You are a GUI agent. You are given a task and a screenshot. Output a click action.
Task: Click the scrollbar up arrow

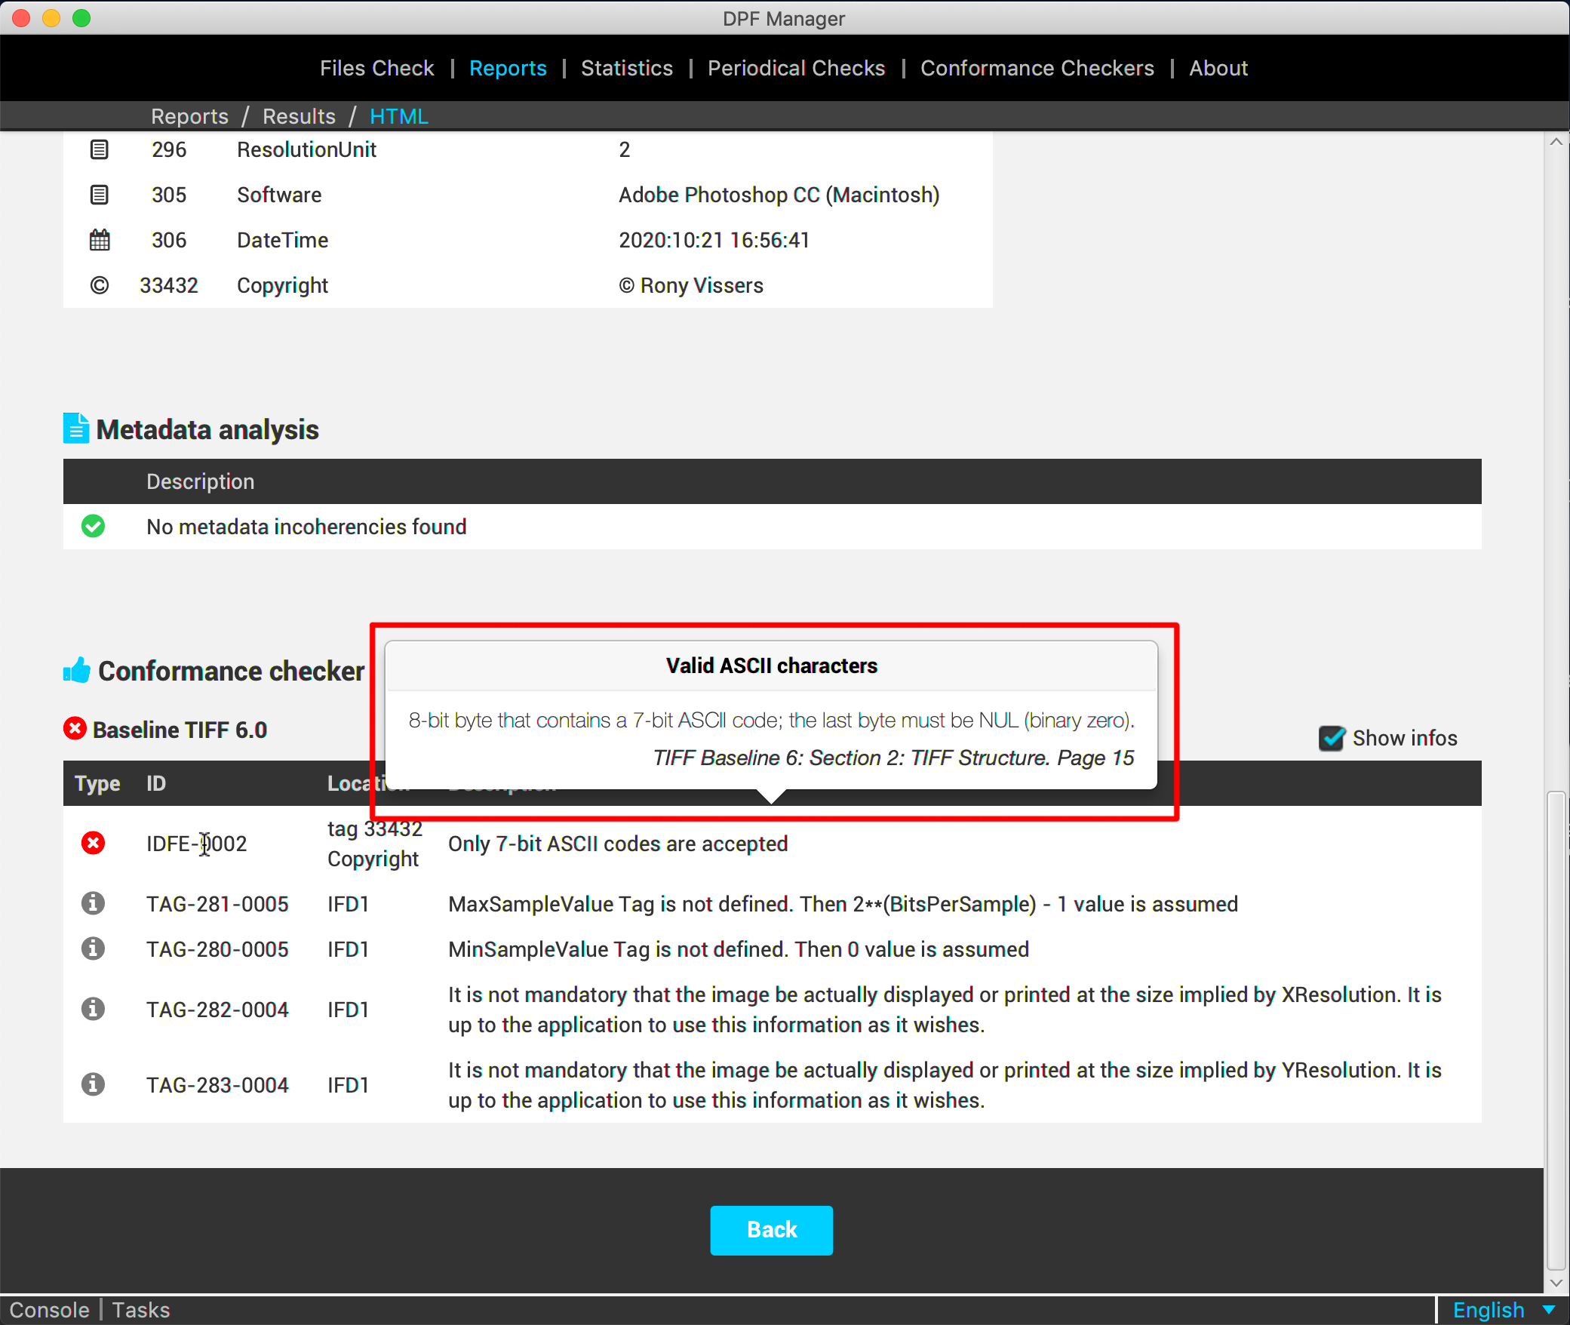pos(1555,142)
